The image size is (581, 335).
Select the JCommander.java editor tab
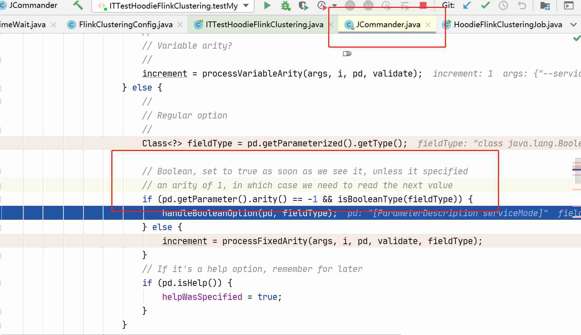[388, 24]
